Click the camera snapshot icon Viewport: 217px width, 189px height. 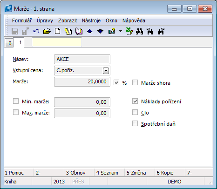(112, 31)
